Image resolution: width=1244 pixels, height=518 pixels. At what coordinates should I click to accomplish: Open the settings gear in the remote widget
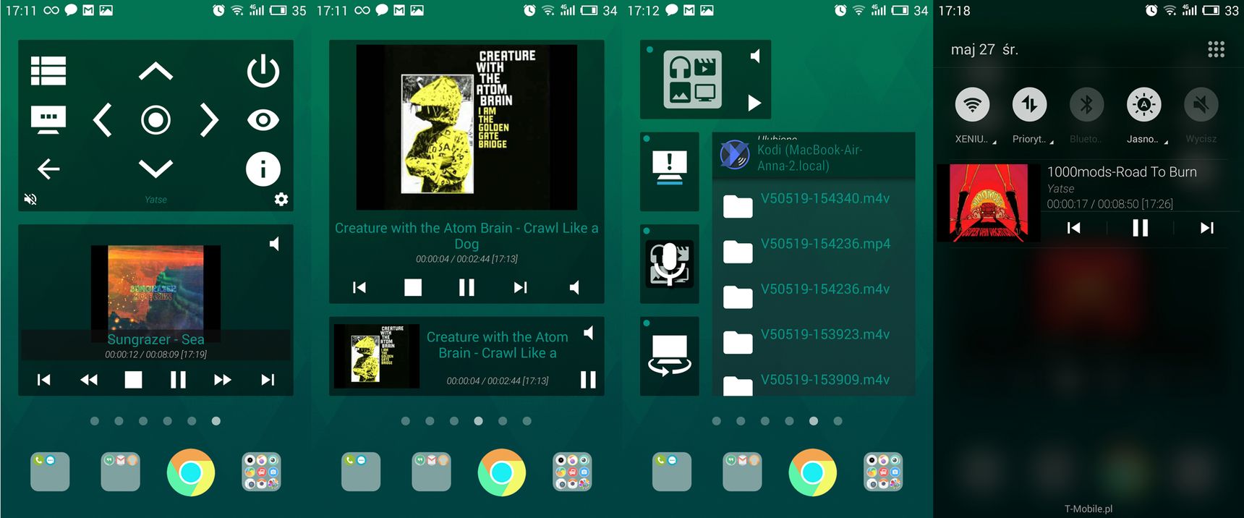tap(281, 199)
